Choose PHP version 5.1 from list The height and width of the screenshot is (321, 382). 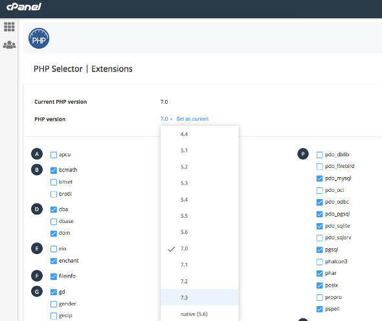click(199, 150)
